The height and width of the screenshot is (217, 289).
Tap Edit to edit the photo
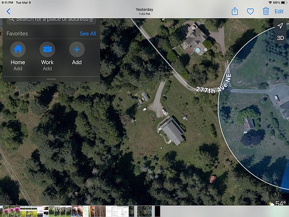pos(279,12)
